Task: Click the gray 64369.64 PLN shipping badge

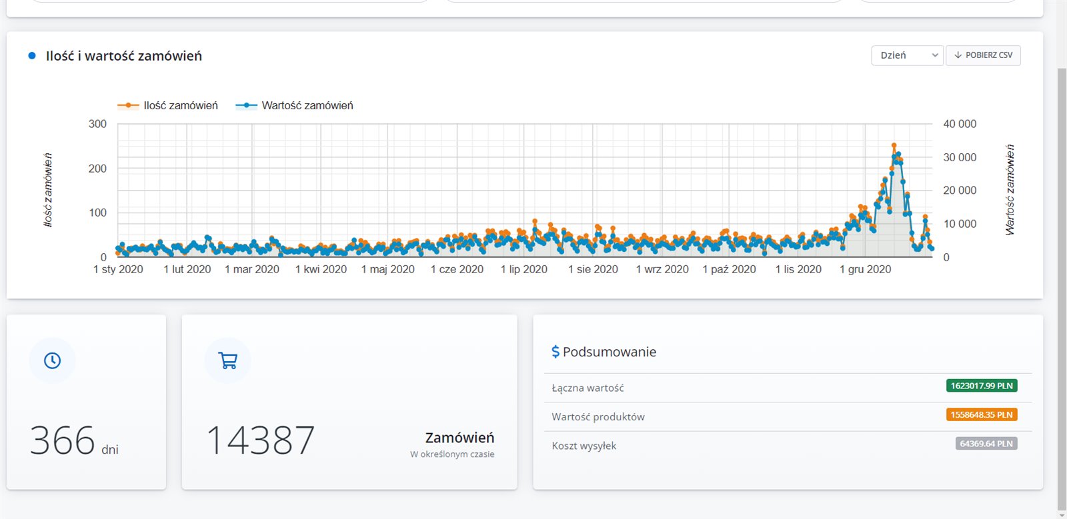Action: click(986, 444)
